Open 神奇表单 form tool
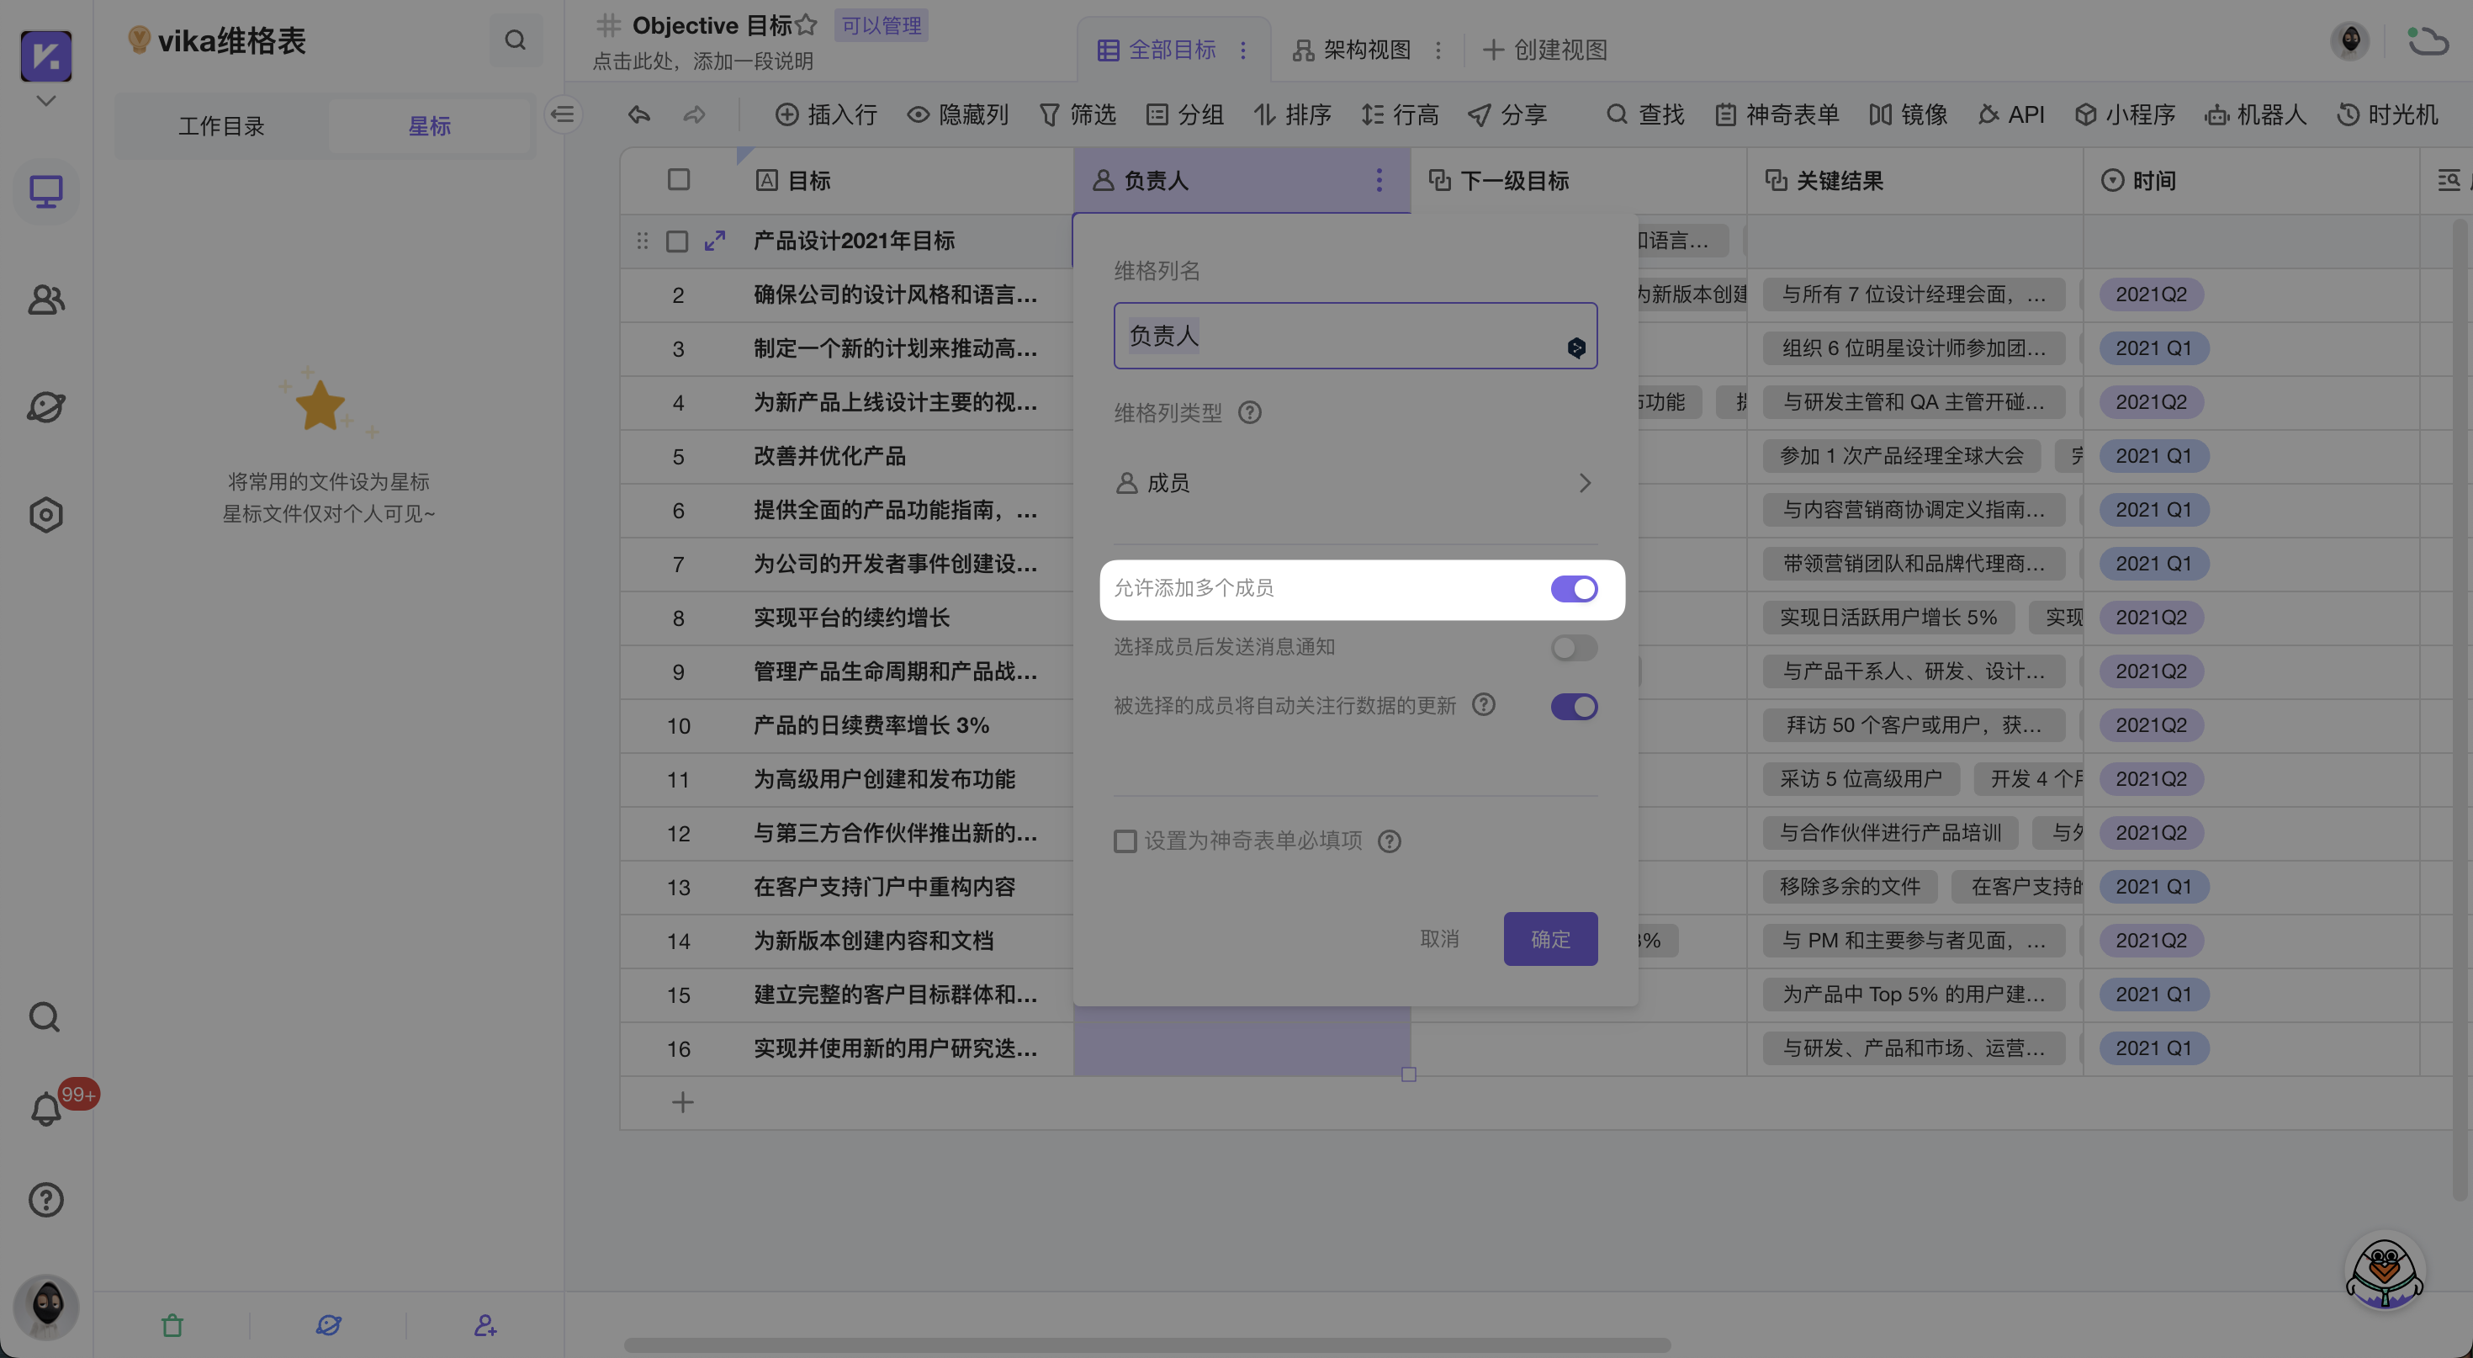Image resolution: width=2473 pixels, height=1358 pixels. [x=1777, y=115]
